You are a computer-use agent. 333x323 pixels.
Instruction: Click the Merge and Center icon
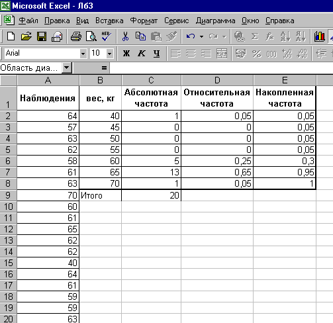222,54
